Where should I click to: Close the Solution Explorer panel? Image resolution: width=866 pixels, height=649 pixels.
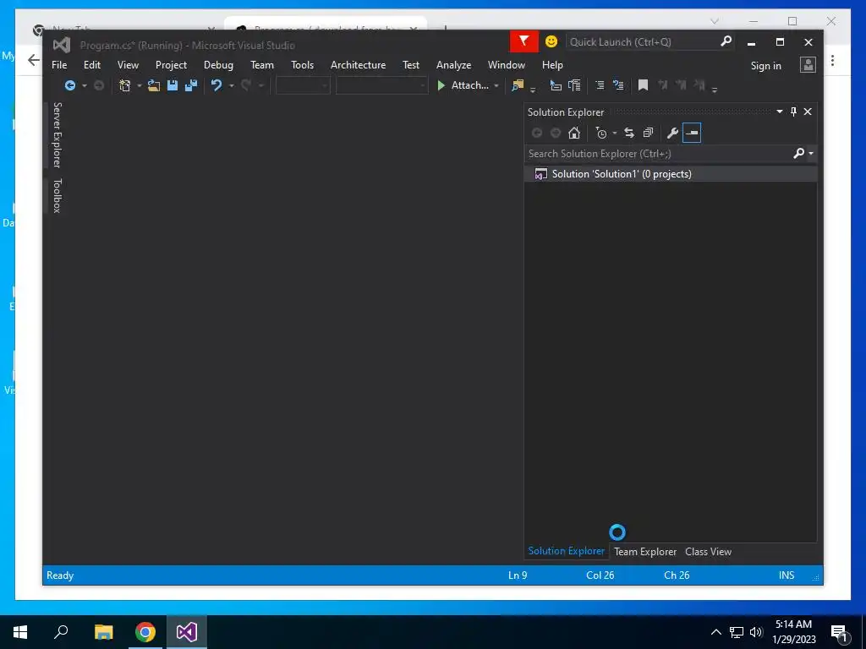(808, 112)
